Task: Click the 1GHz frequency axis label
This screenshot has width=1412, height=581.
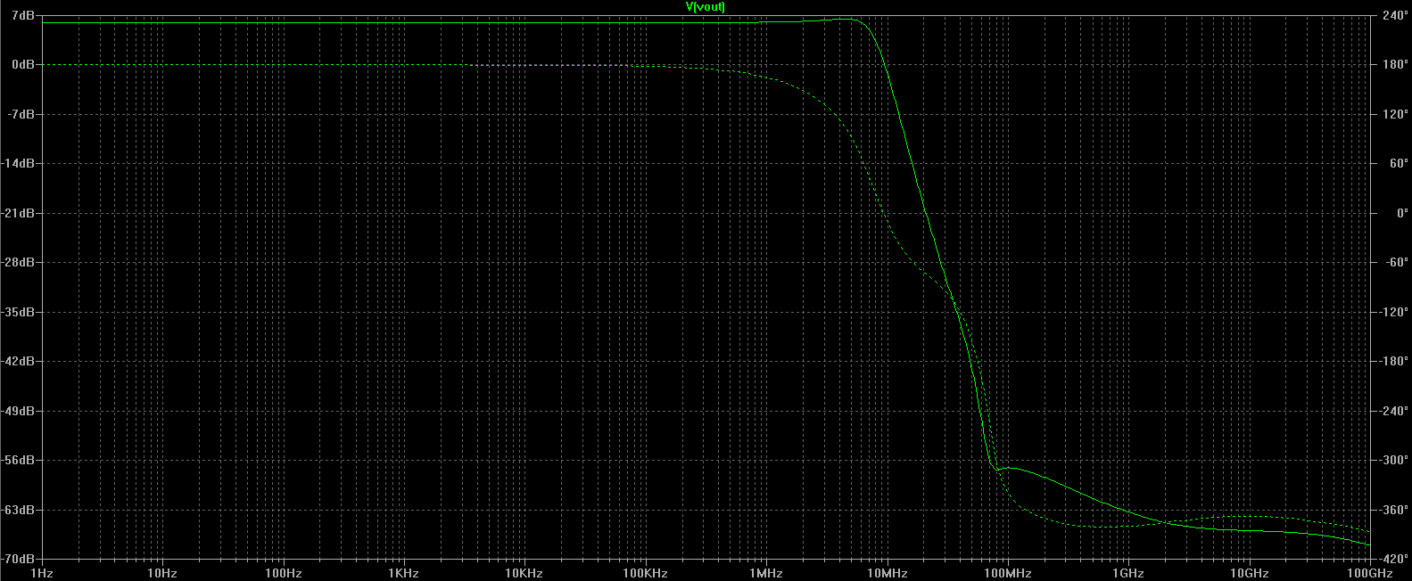Action: pos(1127,573)
